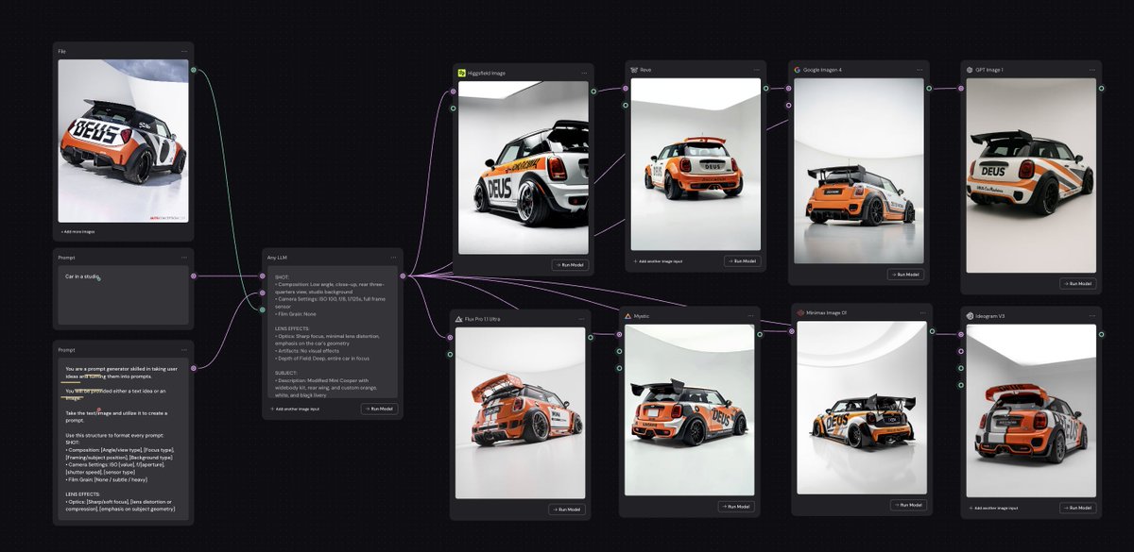Run the Ideogram V3 model
This screenshot has height=552, width=1134.
tap(1078, 508)
